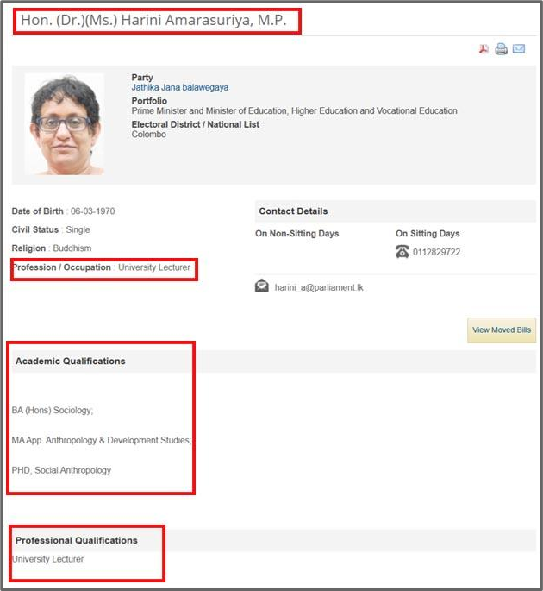Click the On Non-Sitting Days label
The width and height of the screenshot is (543, 591).
point(297,234)
